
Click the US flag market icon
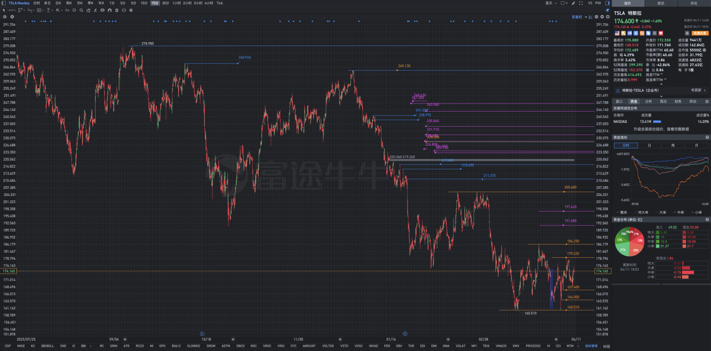pos(617,33)
